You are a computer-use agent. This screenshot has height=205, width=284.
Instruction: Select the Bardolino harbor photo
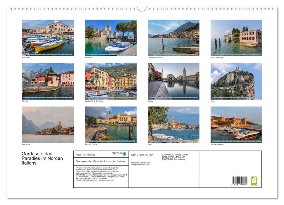pos(48,37)
